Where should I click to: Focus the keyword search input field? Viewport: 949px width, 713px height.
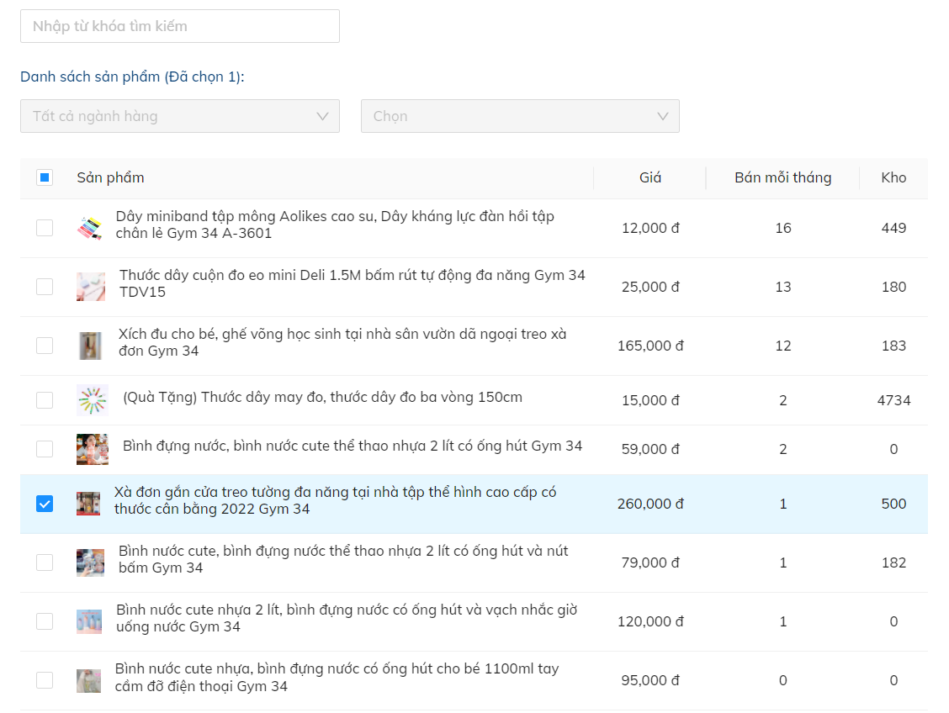click(180, 26)
